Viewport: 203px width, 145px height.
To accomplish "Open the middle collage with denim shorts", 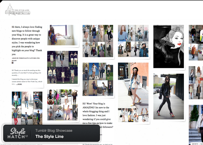I will tap(98, 79).
